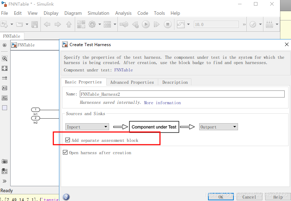
Task: Click the Fit to View palette icon
Action: 5,68
